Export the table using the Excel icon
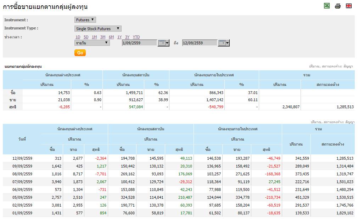 (327, 6)
